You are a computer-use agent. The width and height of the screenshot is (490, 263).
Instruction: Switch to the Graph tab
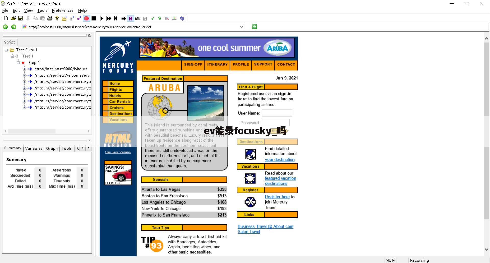[x=52, y=148]
